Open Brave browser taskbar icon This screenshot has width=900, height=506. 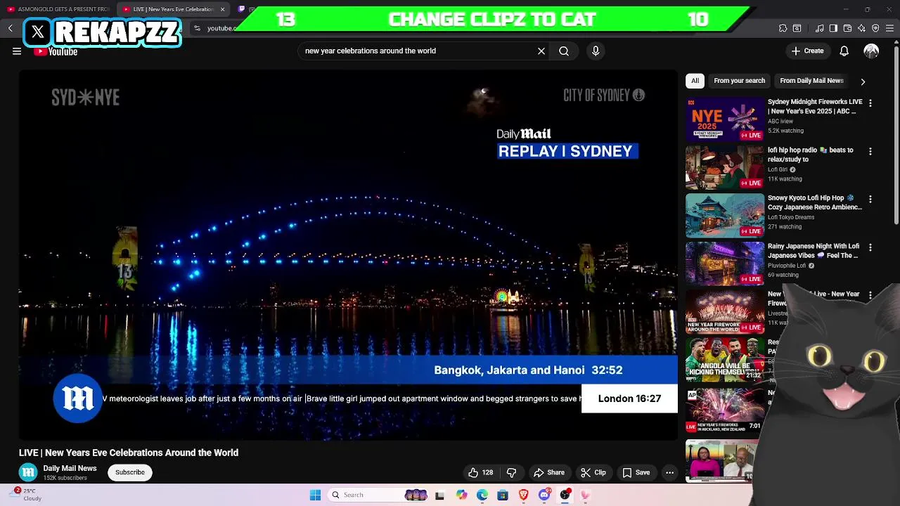[x=523, y=495]
